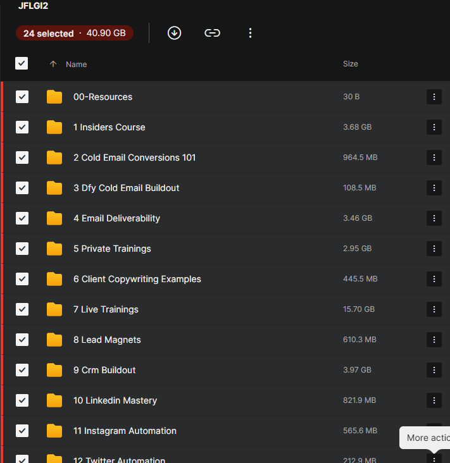The width and height of the screenshot is (450, 463).
Task: Open 9 Crm Buildout folder name
Action: (x=104, y=370)
